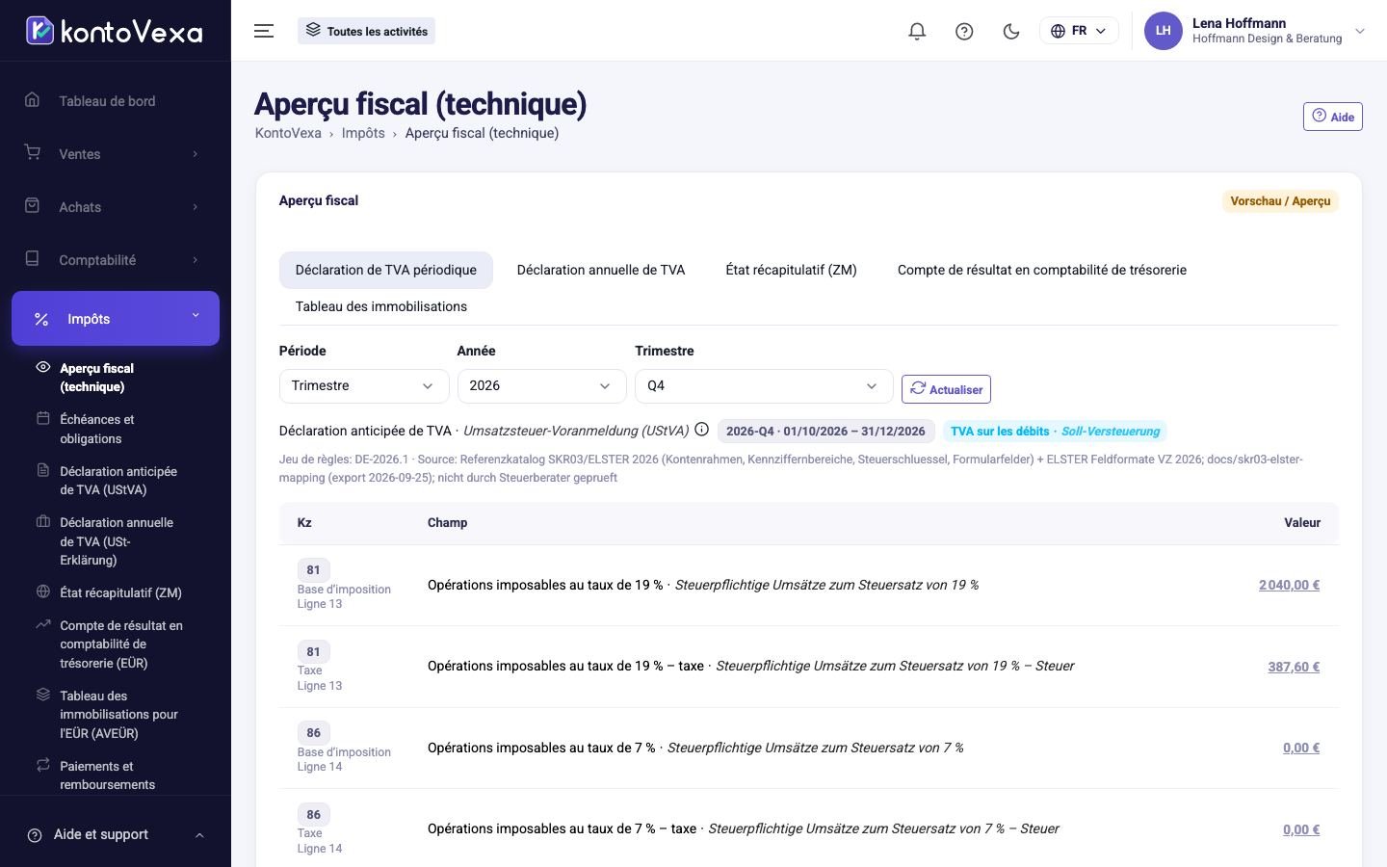The width and height of the screenshot is (1387, 867).
Task: Follow the KontoVexa breadcrumb link
Action: tap(288, 133)
